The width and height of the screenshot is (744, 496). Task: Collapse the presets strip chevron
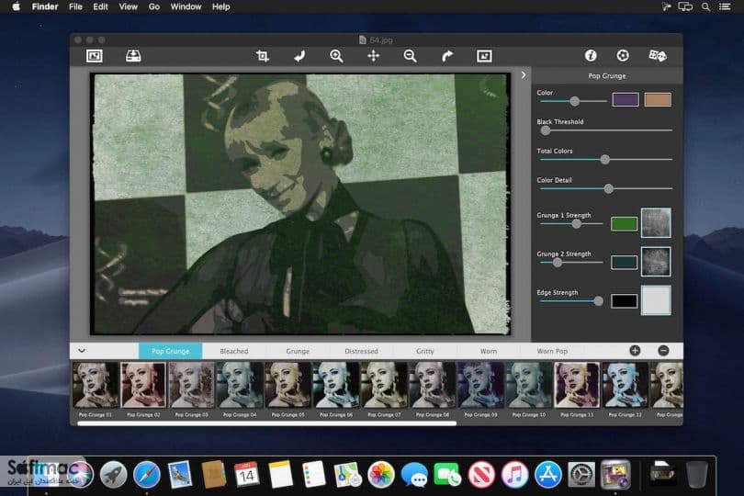[x=82, y=351]
